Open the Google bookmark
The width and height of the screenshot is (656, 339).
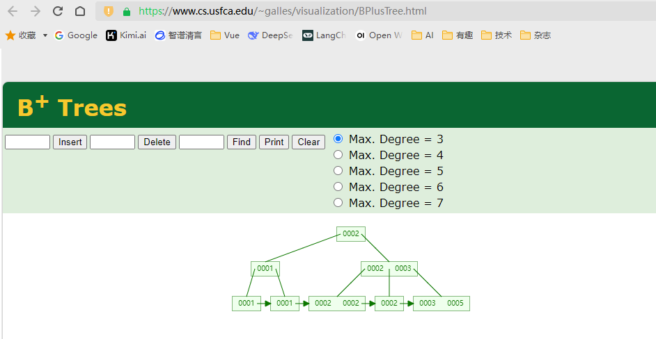pyautogui.click(x=76, y=35)
